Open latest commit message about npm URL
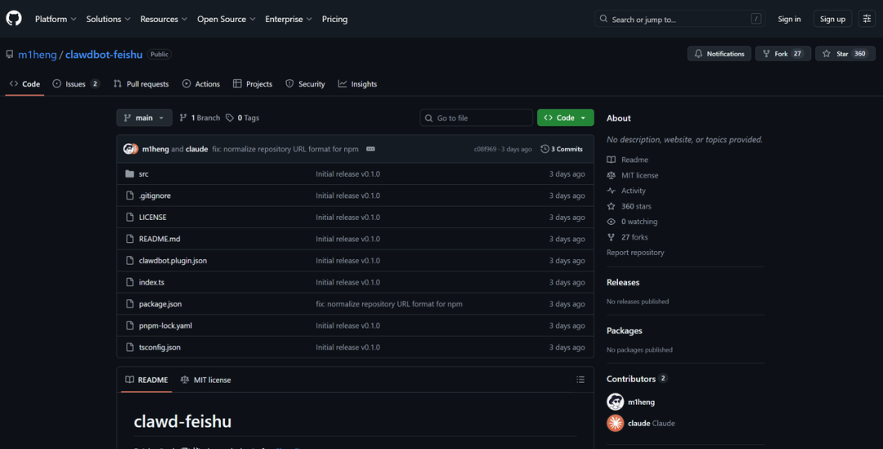The width and height of the screenshot is (883, 449). point(285,150)
